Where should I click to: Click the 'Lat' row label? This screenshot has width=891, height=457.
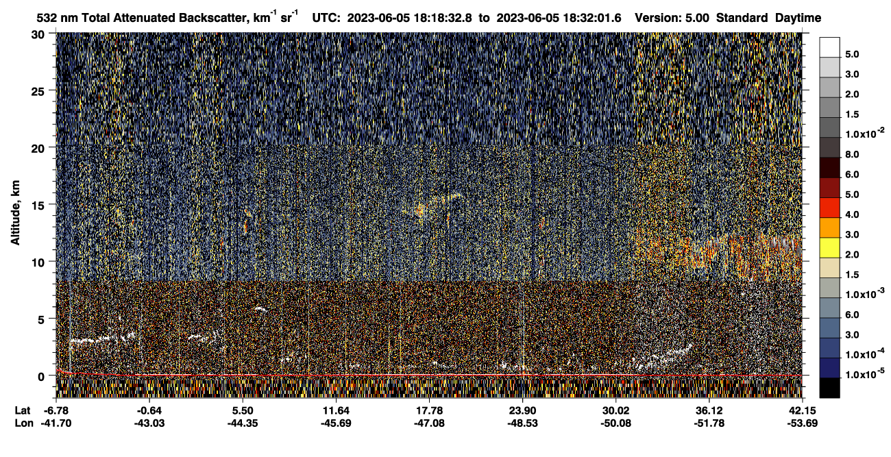coord(23,410)
